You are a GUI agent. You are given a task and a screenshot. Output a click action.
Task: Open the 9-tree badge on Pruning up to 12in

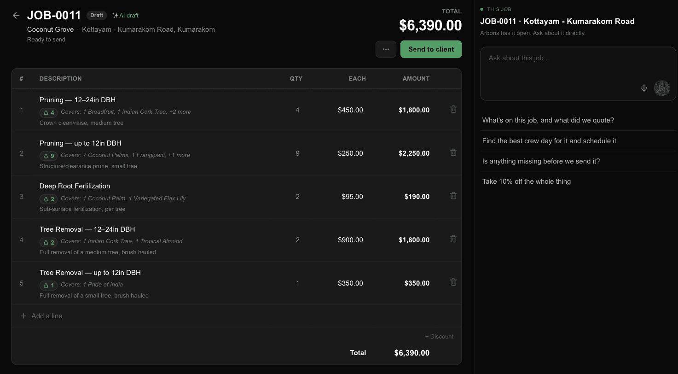(x=48, y=156)
